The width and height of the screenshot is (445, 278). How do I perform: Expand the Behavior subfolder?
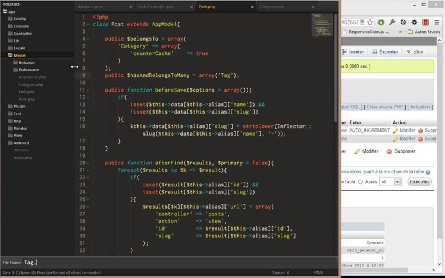point(24,63)
